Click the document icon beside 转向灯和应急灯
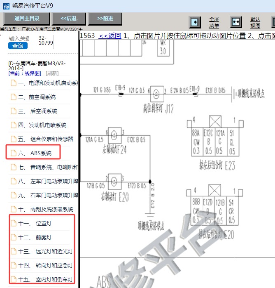This screenshot has height=288, width=275. [13, 265]
